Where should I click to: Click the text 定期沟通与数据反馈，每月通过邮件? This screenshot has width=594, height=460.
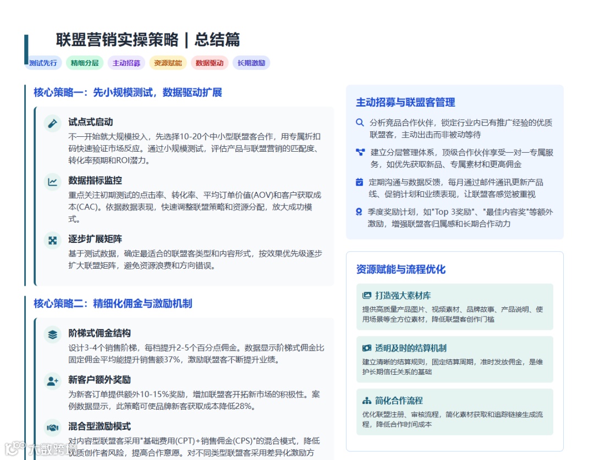[456, 188]
